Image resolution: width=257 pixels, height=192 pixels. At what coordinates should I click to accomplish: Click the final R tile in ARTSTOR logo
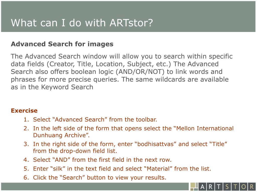pyautogui.click(x=251, y=186)
